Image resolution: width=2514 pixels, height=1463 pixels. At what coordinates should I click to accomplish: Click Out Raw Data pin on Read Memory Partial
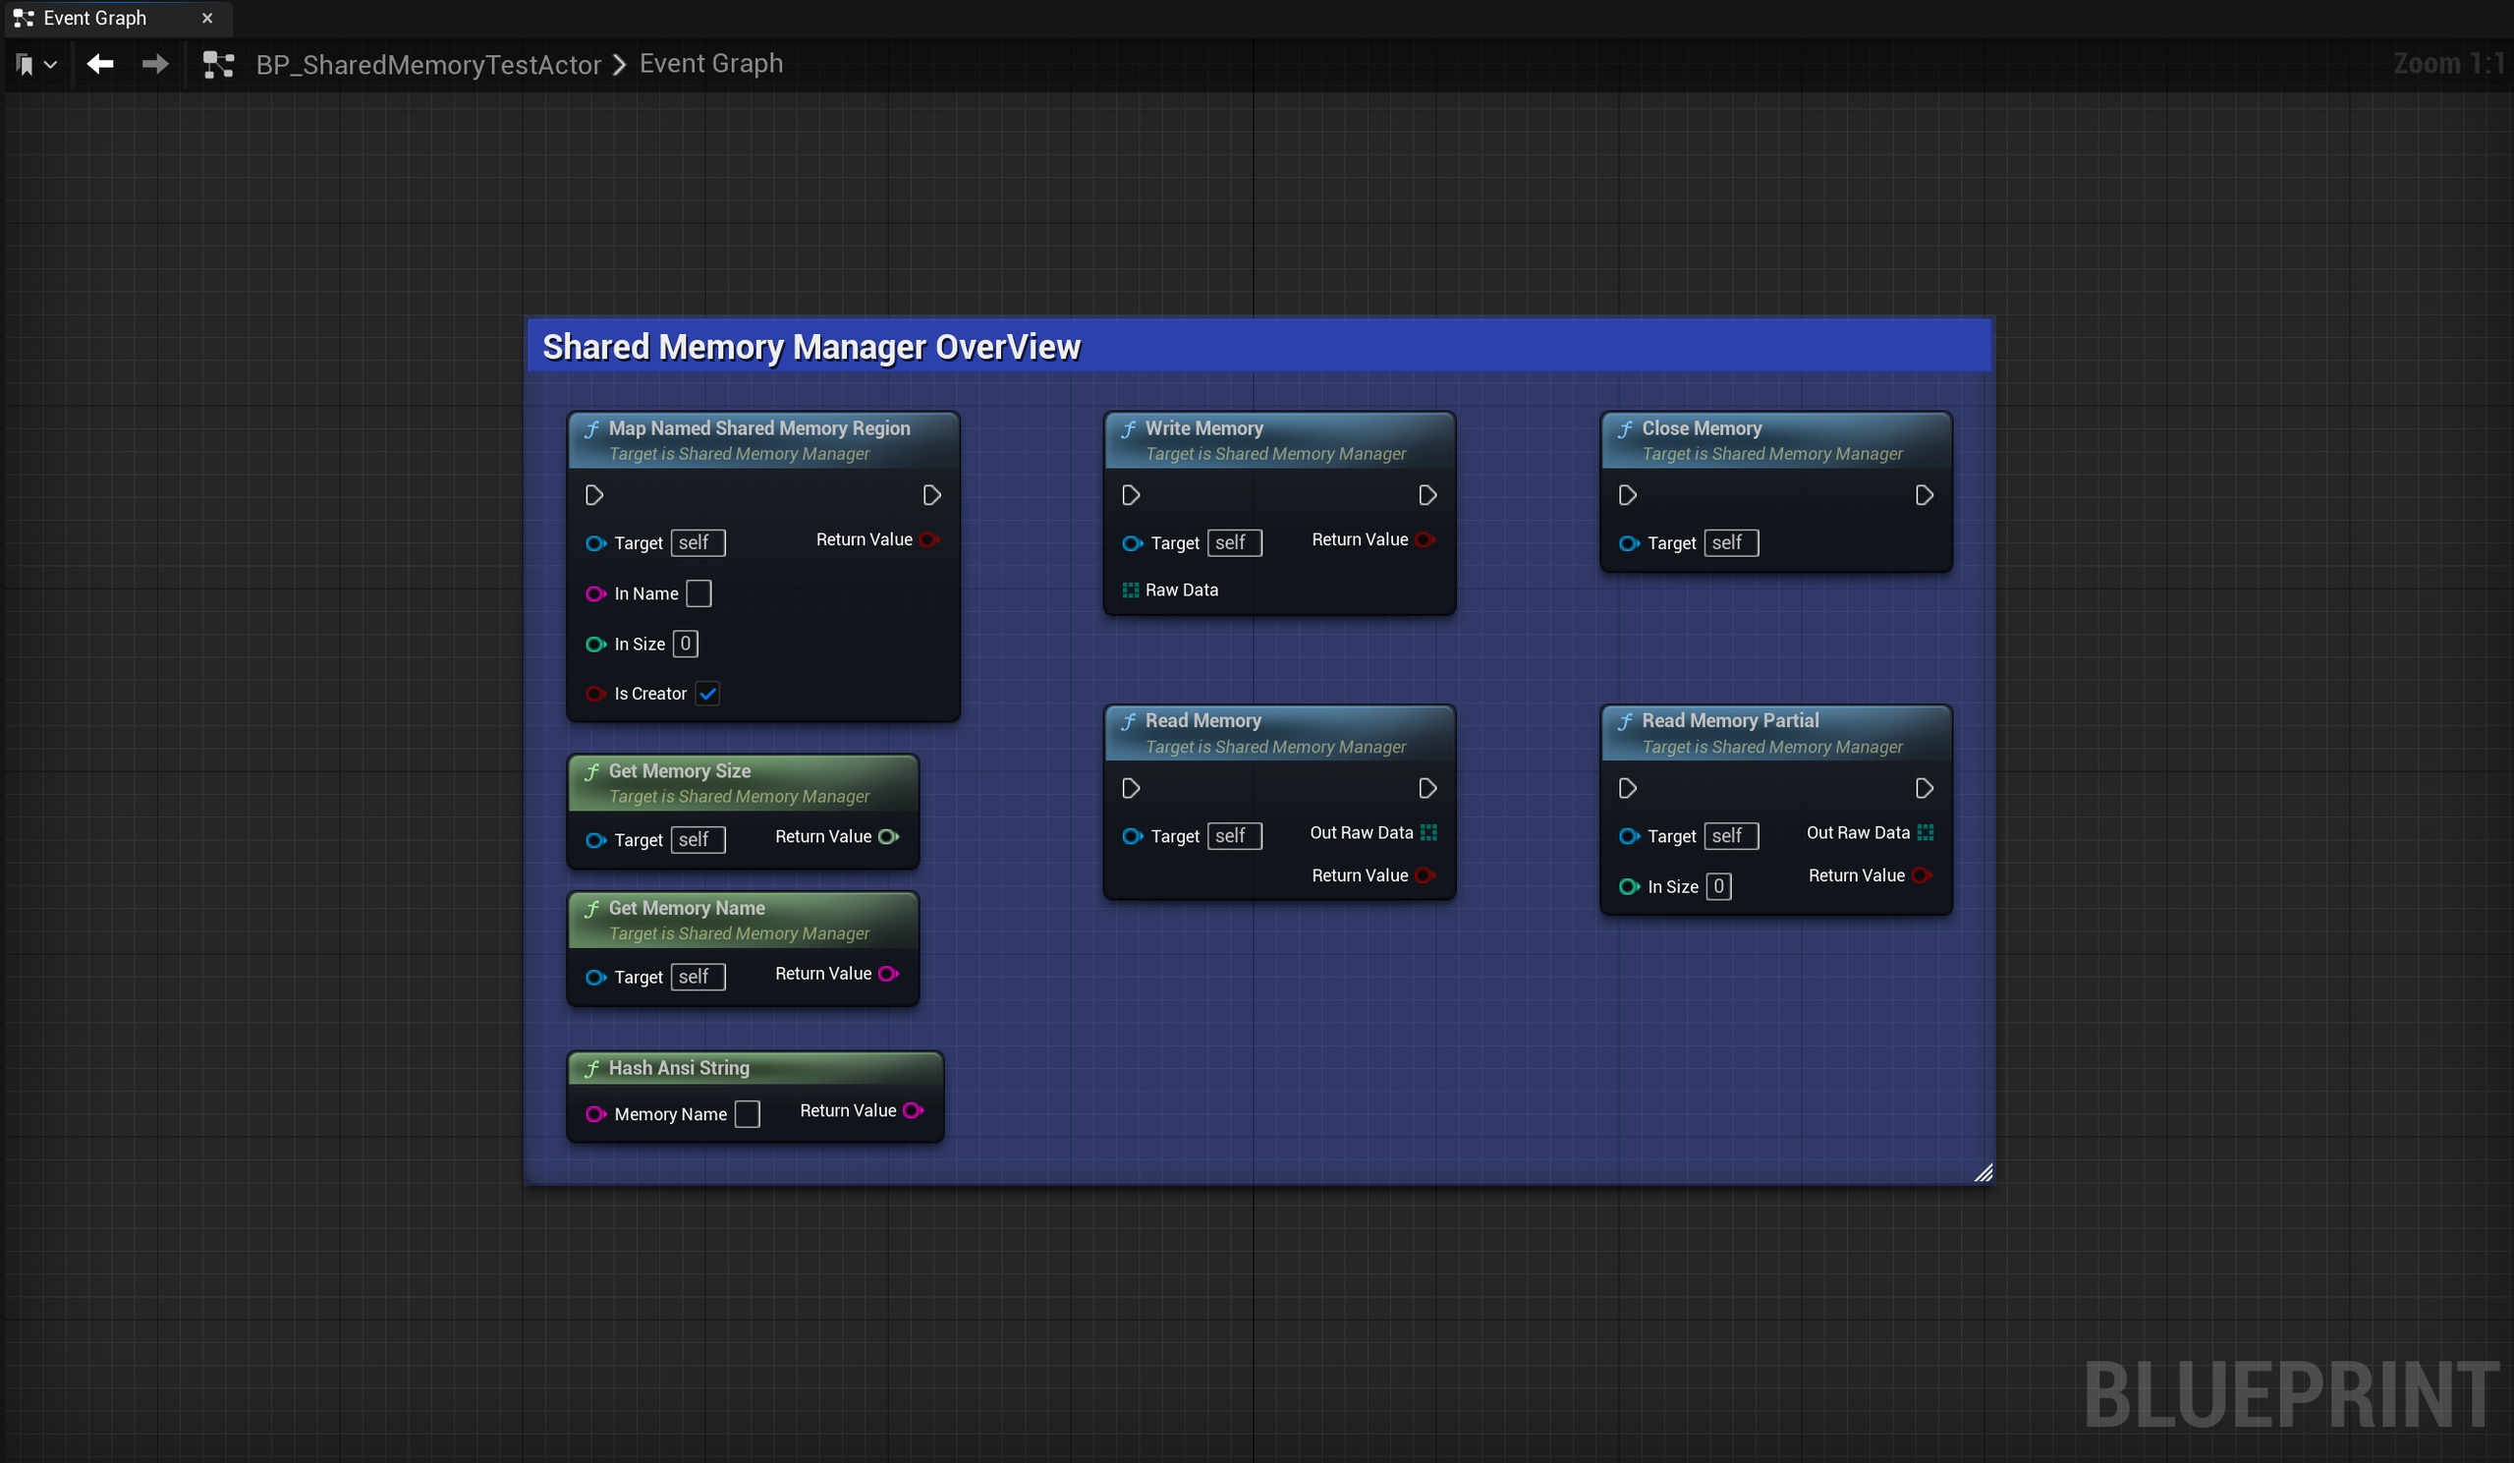pyautogui.click(x=1926, y=832)
